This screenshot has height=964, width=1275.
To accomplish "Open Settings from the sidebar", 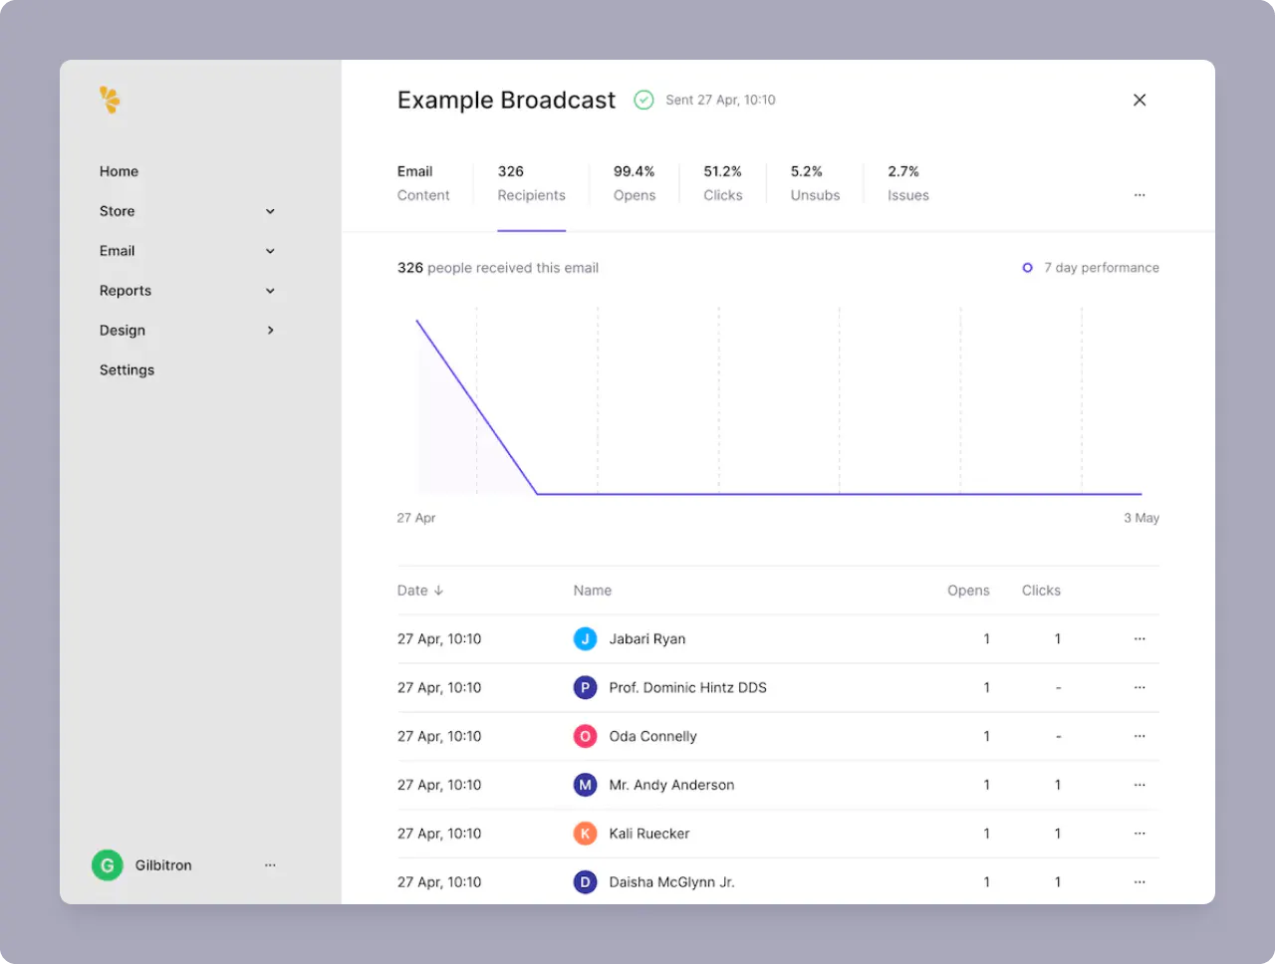I will (127, 369).
